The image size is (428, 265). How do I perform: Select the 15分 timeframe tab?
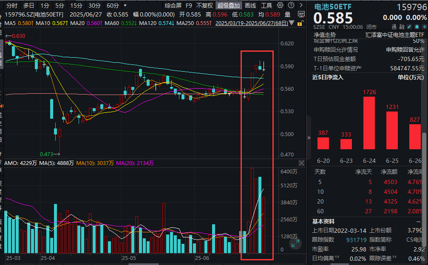[76, 6]
